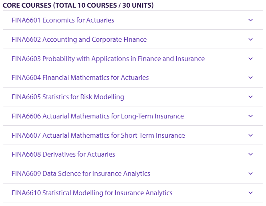Image resolution: width=266 pixels, height=206 pixels.
Task: Expand FINA6606 Long-Term Insurance chevron
Action: coord(250,116)
